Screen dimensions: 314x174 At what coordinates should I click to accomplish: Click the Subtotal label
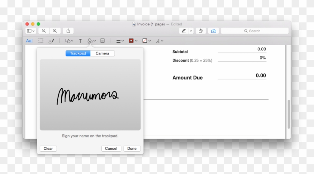[180, 52]
